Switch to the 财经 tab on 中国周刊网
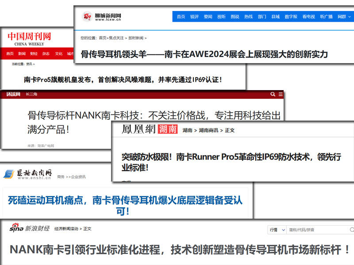Screen dimensions: 354x265 click(x=34, y=53)
